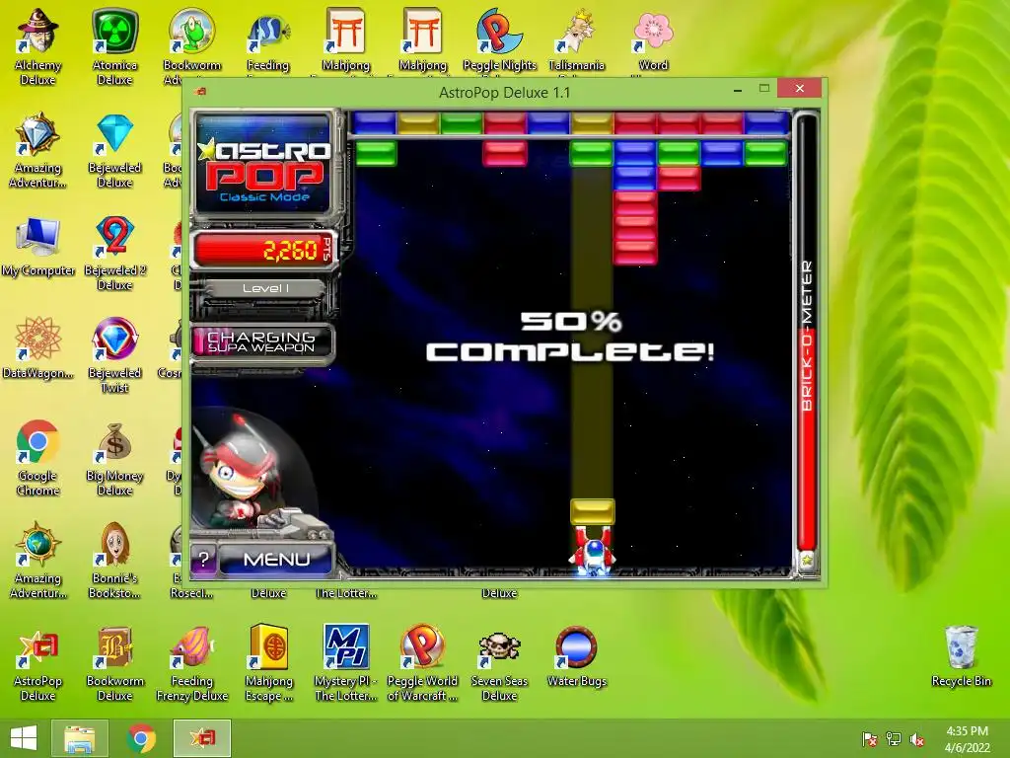Open the Bejeweled Deluxe desktop icon
Image resolution: width=1010 pixels, height=758 pixels.
tap(114, 151)
